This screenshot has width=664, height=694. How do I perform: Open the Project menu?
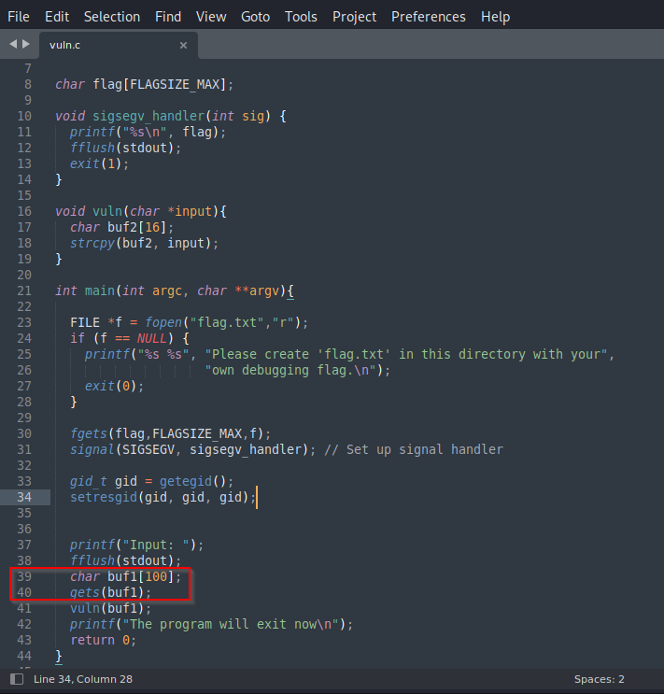(355, 17)
